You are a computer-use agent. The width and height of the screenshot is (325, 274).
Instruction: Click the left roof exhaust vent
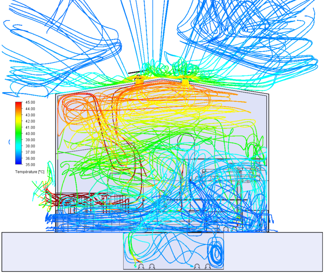[139, 80]
